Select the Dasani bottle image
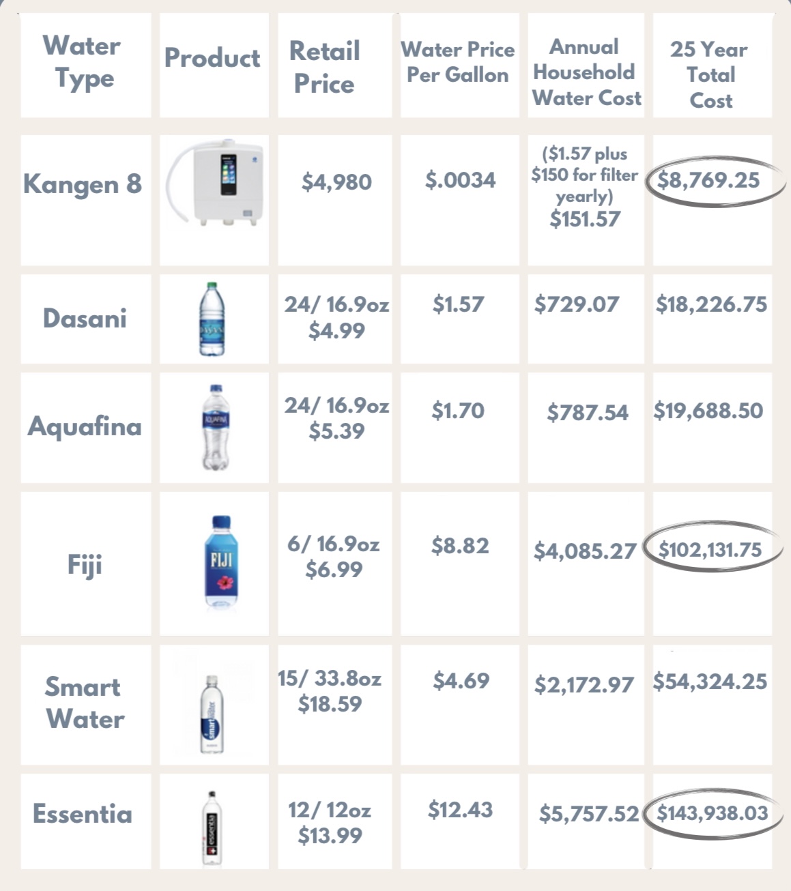The width and height of the screenshot is (791, 891). [x=212, y=319]
